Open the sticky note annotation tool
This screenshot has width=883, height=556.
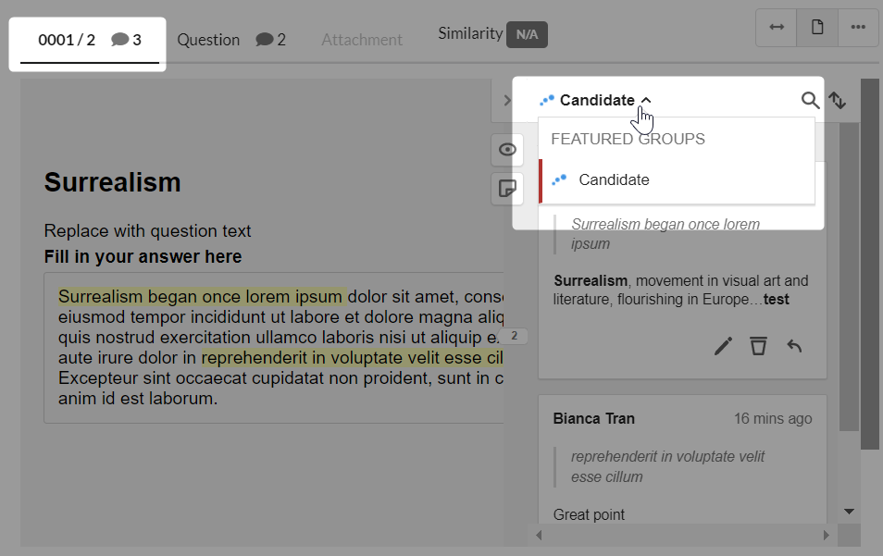pos(507,188)
